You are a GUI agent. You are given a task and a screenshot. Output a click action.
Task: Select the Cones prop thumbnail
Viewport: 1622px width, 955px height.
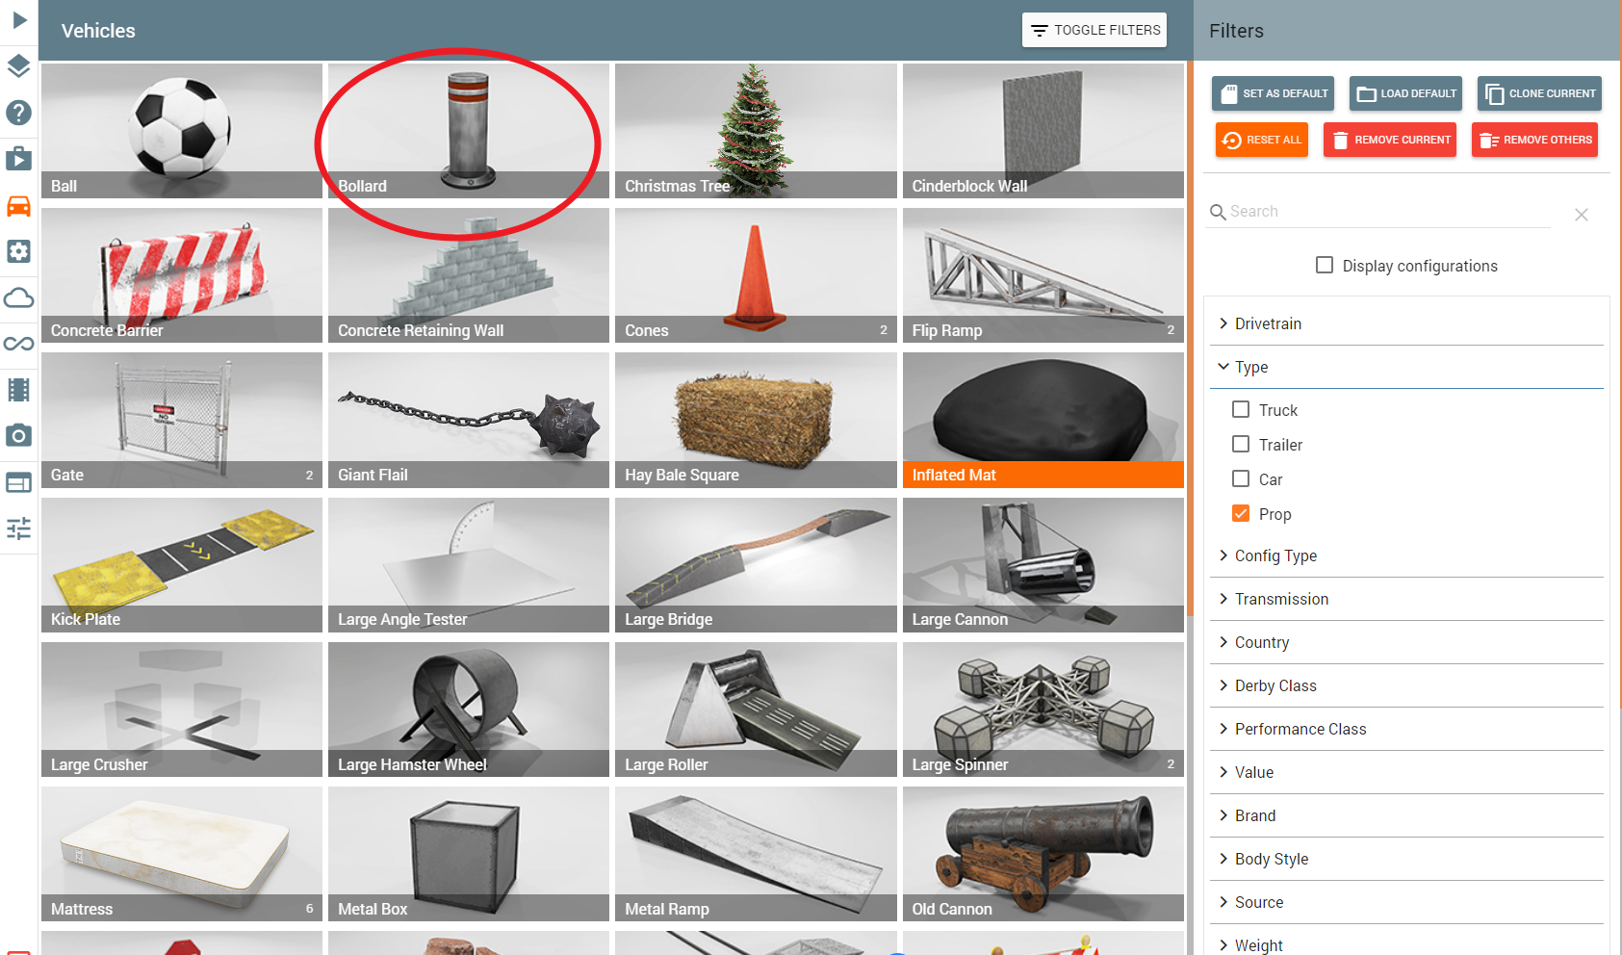756,275
